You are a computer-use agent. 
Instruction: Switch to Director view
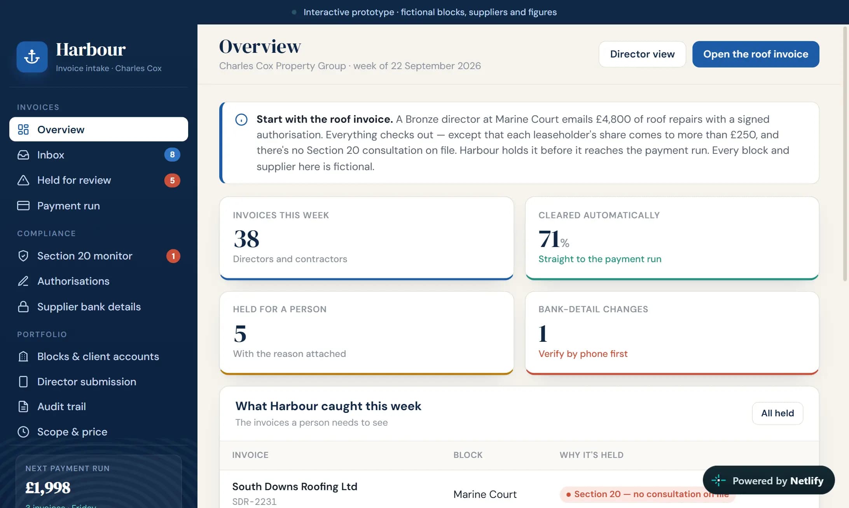coord(642,54)
